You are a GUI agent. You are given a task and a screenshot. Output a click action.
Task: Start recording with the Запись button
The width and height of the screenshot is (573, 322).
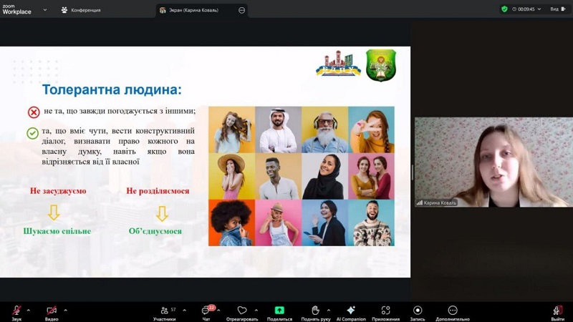tap(418, 311)
